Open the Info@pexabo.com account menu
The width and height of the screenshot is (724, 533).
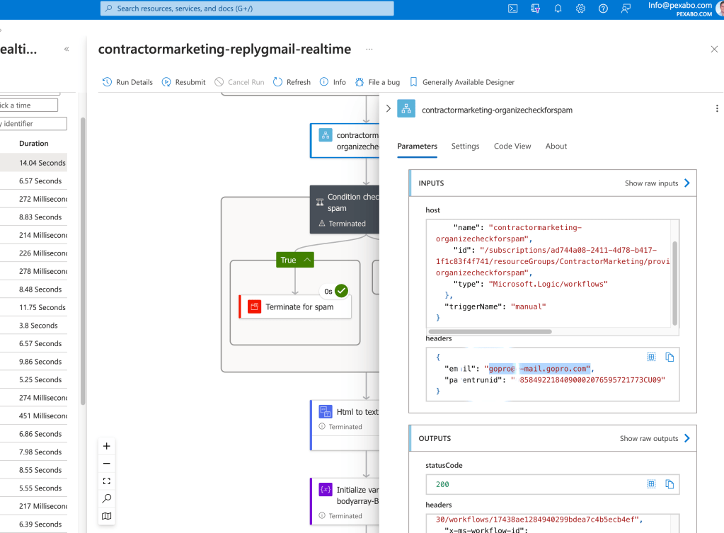(684, 8)
